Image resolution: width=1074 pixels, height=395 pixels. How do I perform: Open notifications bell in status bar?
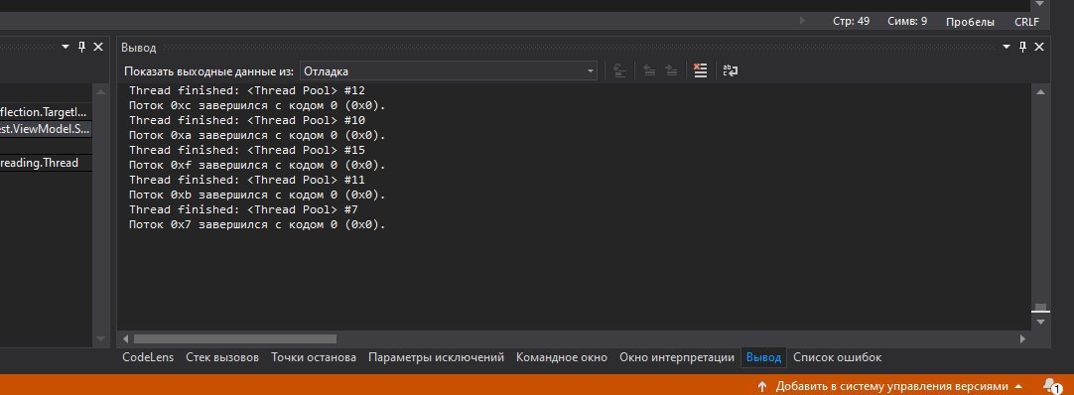pyautogui.click(x=1051, y=385)
